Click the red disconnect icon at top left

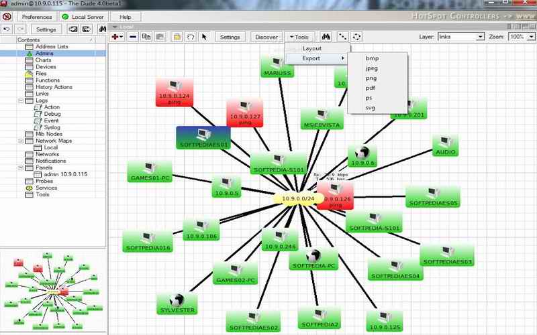click(x=7, y=15)
